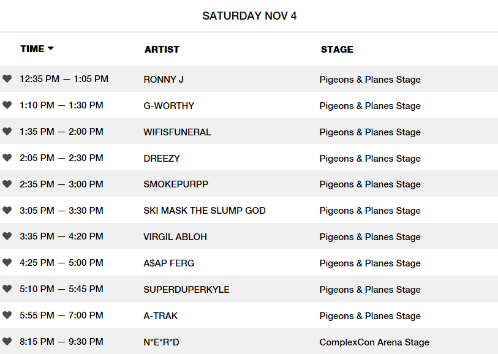The height and width of the screenshot is (354, 498).
Task: Favorite the WIFISFUNERAL performance heart
Action: (x=7, y=131)
